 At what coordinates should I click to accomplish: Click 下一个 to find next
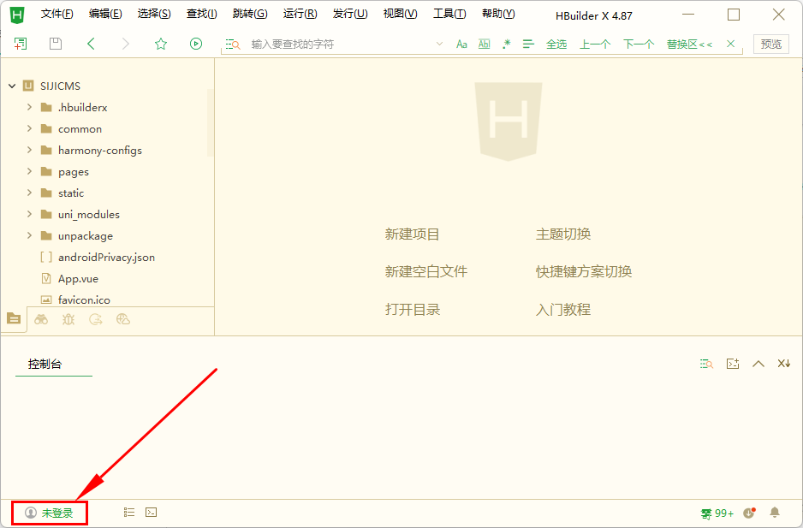click(x=639, y=44)
